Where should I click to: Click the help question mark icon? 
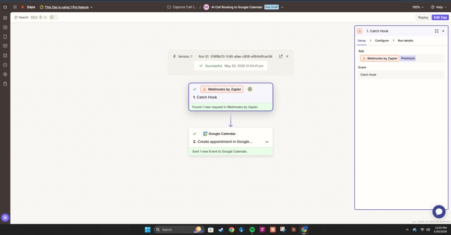coord(433,7)
